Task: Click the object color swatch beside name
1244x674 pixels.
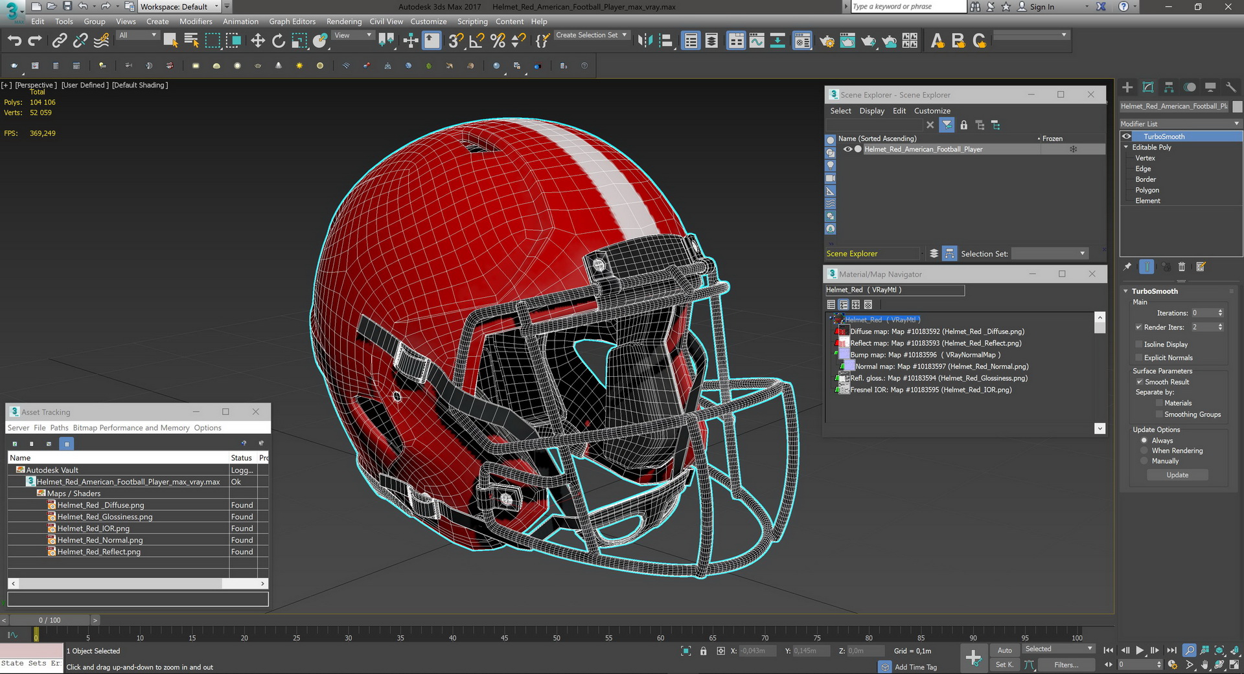Action: (x=1237, y=106)
